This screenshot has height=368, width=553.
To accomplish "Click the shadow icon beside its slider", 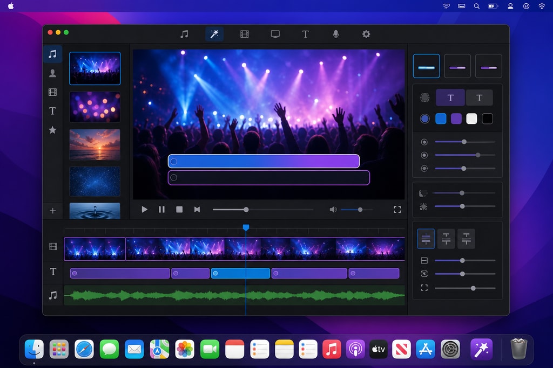I will pos(423,193).
